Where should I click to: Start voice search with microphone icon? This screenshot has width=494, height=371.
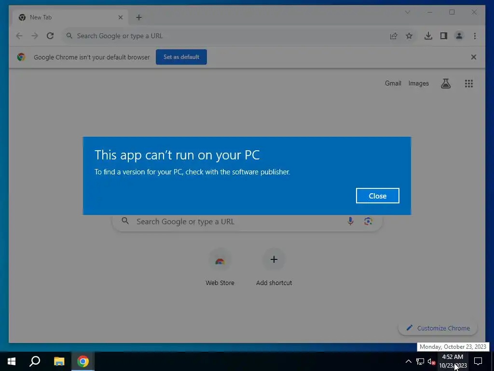pyautogui.click(x=350, y=221)
